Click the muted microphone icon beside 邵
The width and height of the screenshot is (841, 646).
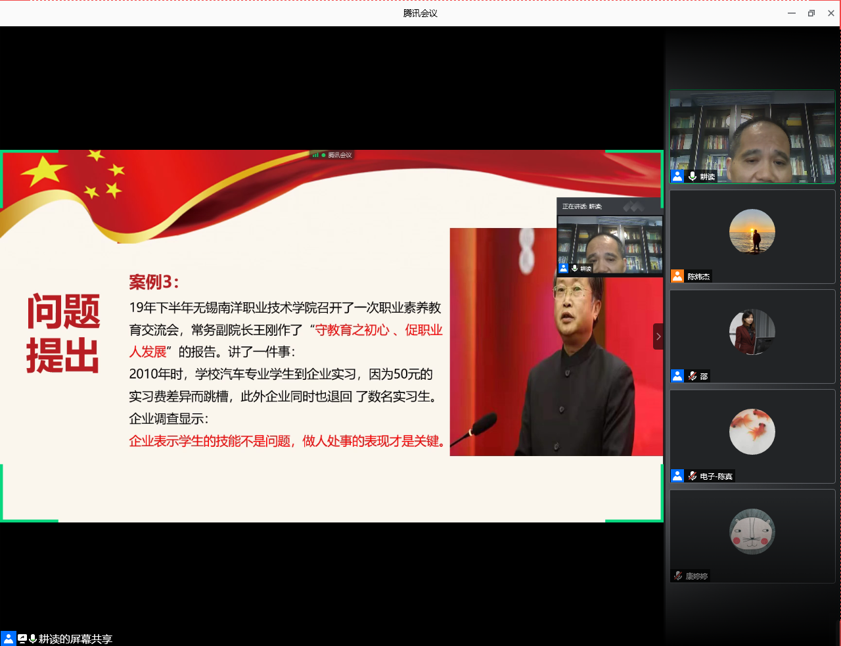[x=692, y=376]
